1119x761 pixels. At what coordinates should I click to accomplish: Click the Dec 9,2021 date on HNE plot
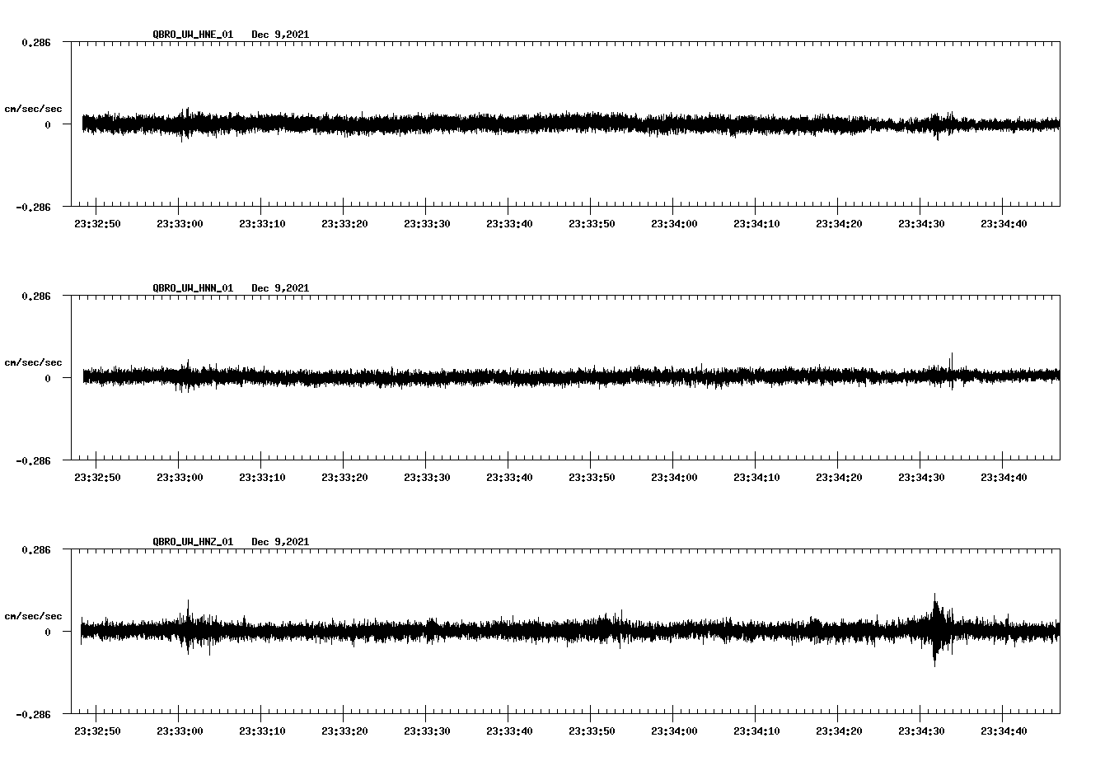click(x=280, y=35)
